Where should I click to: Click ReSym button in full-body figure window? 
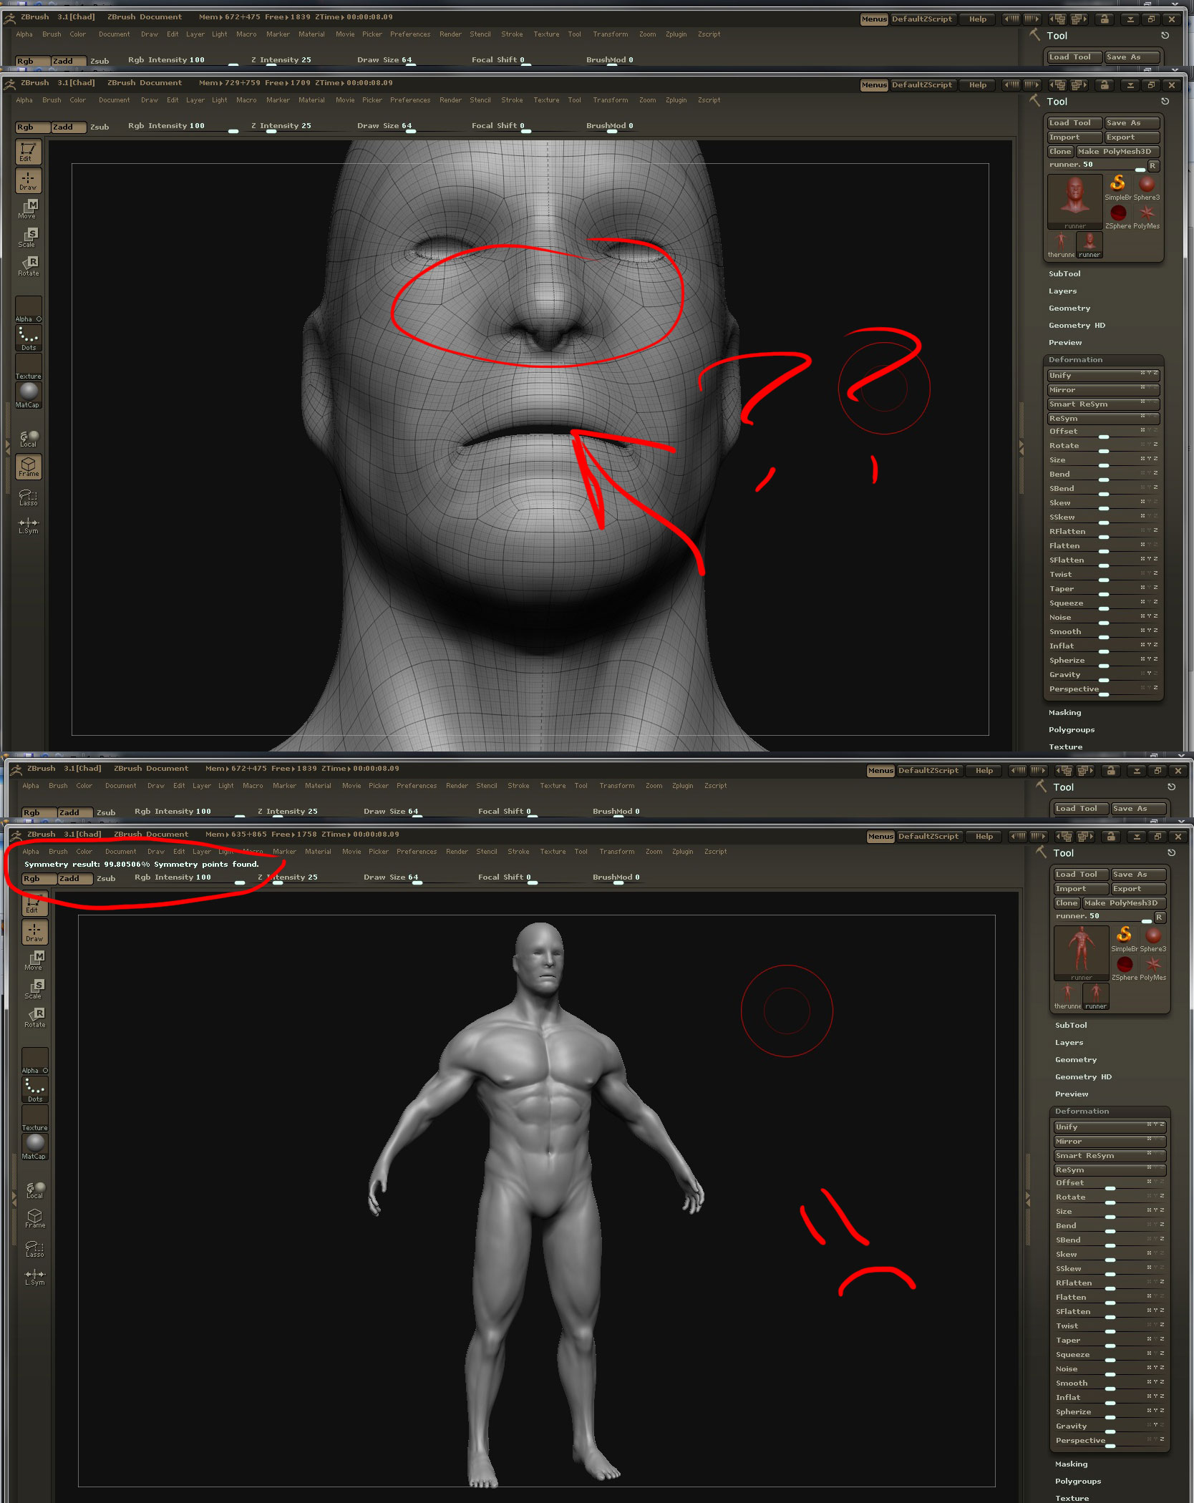[x=1109, y=1170]
